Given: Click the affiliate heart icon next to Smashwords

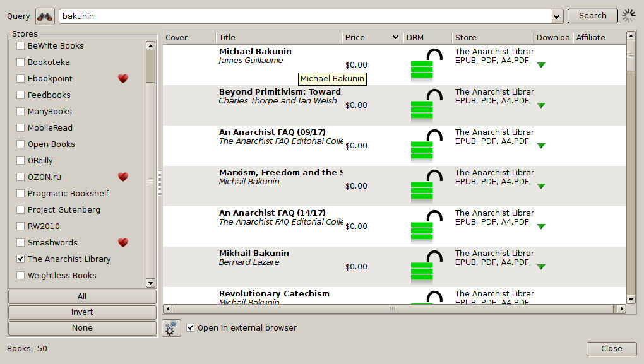Looking at the screenshot, I should pyautogui.click(x=123, y=242).
